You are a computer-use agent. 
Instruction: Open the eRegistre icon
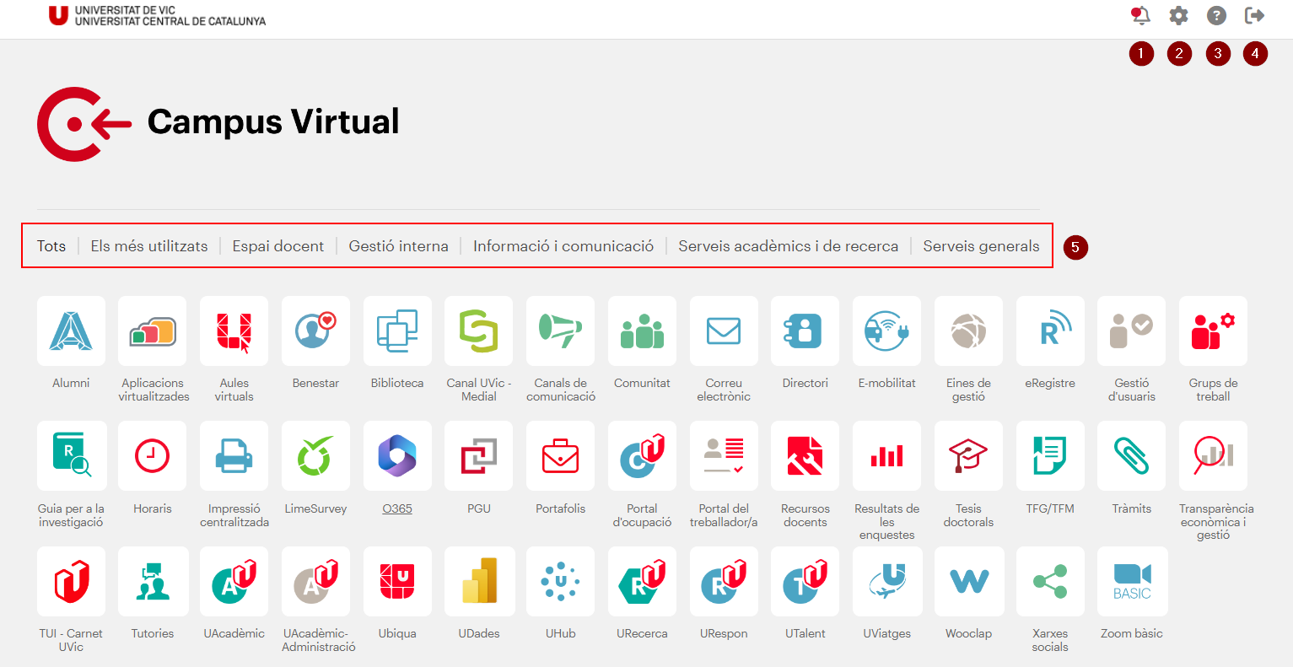pos(1050,331)
